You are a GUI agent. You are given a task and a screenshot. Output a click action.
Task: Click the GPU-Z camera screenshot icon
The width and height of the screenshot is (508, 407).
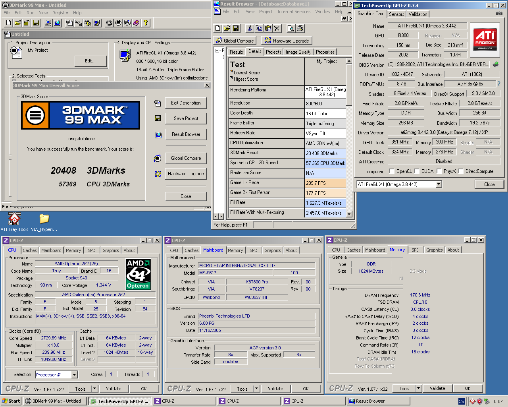(x=499, y=14)
